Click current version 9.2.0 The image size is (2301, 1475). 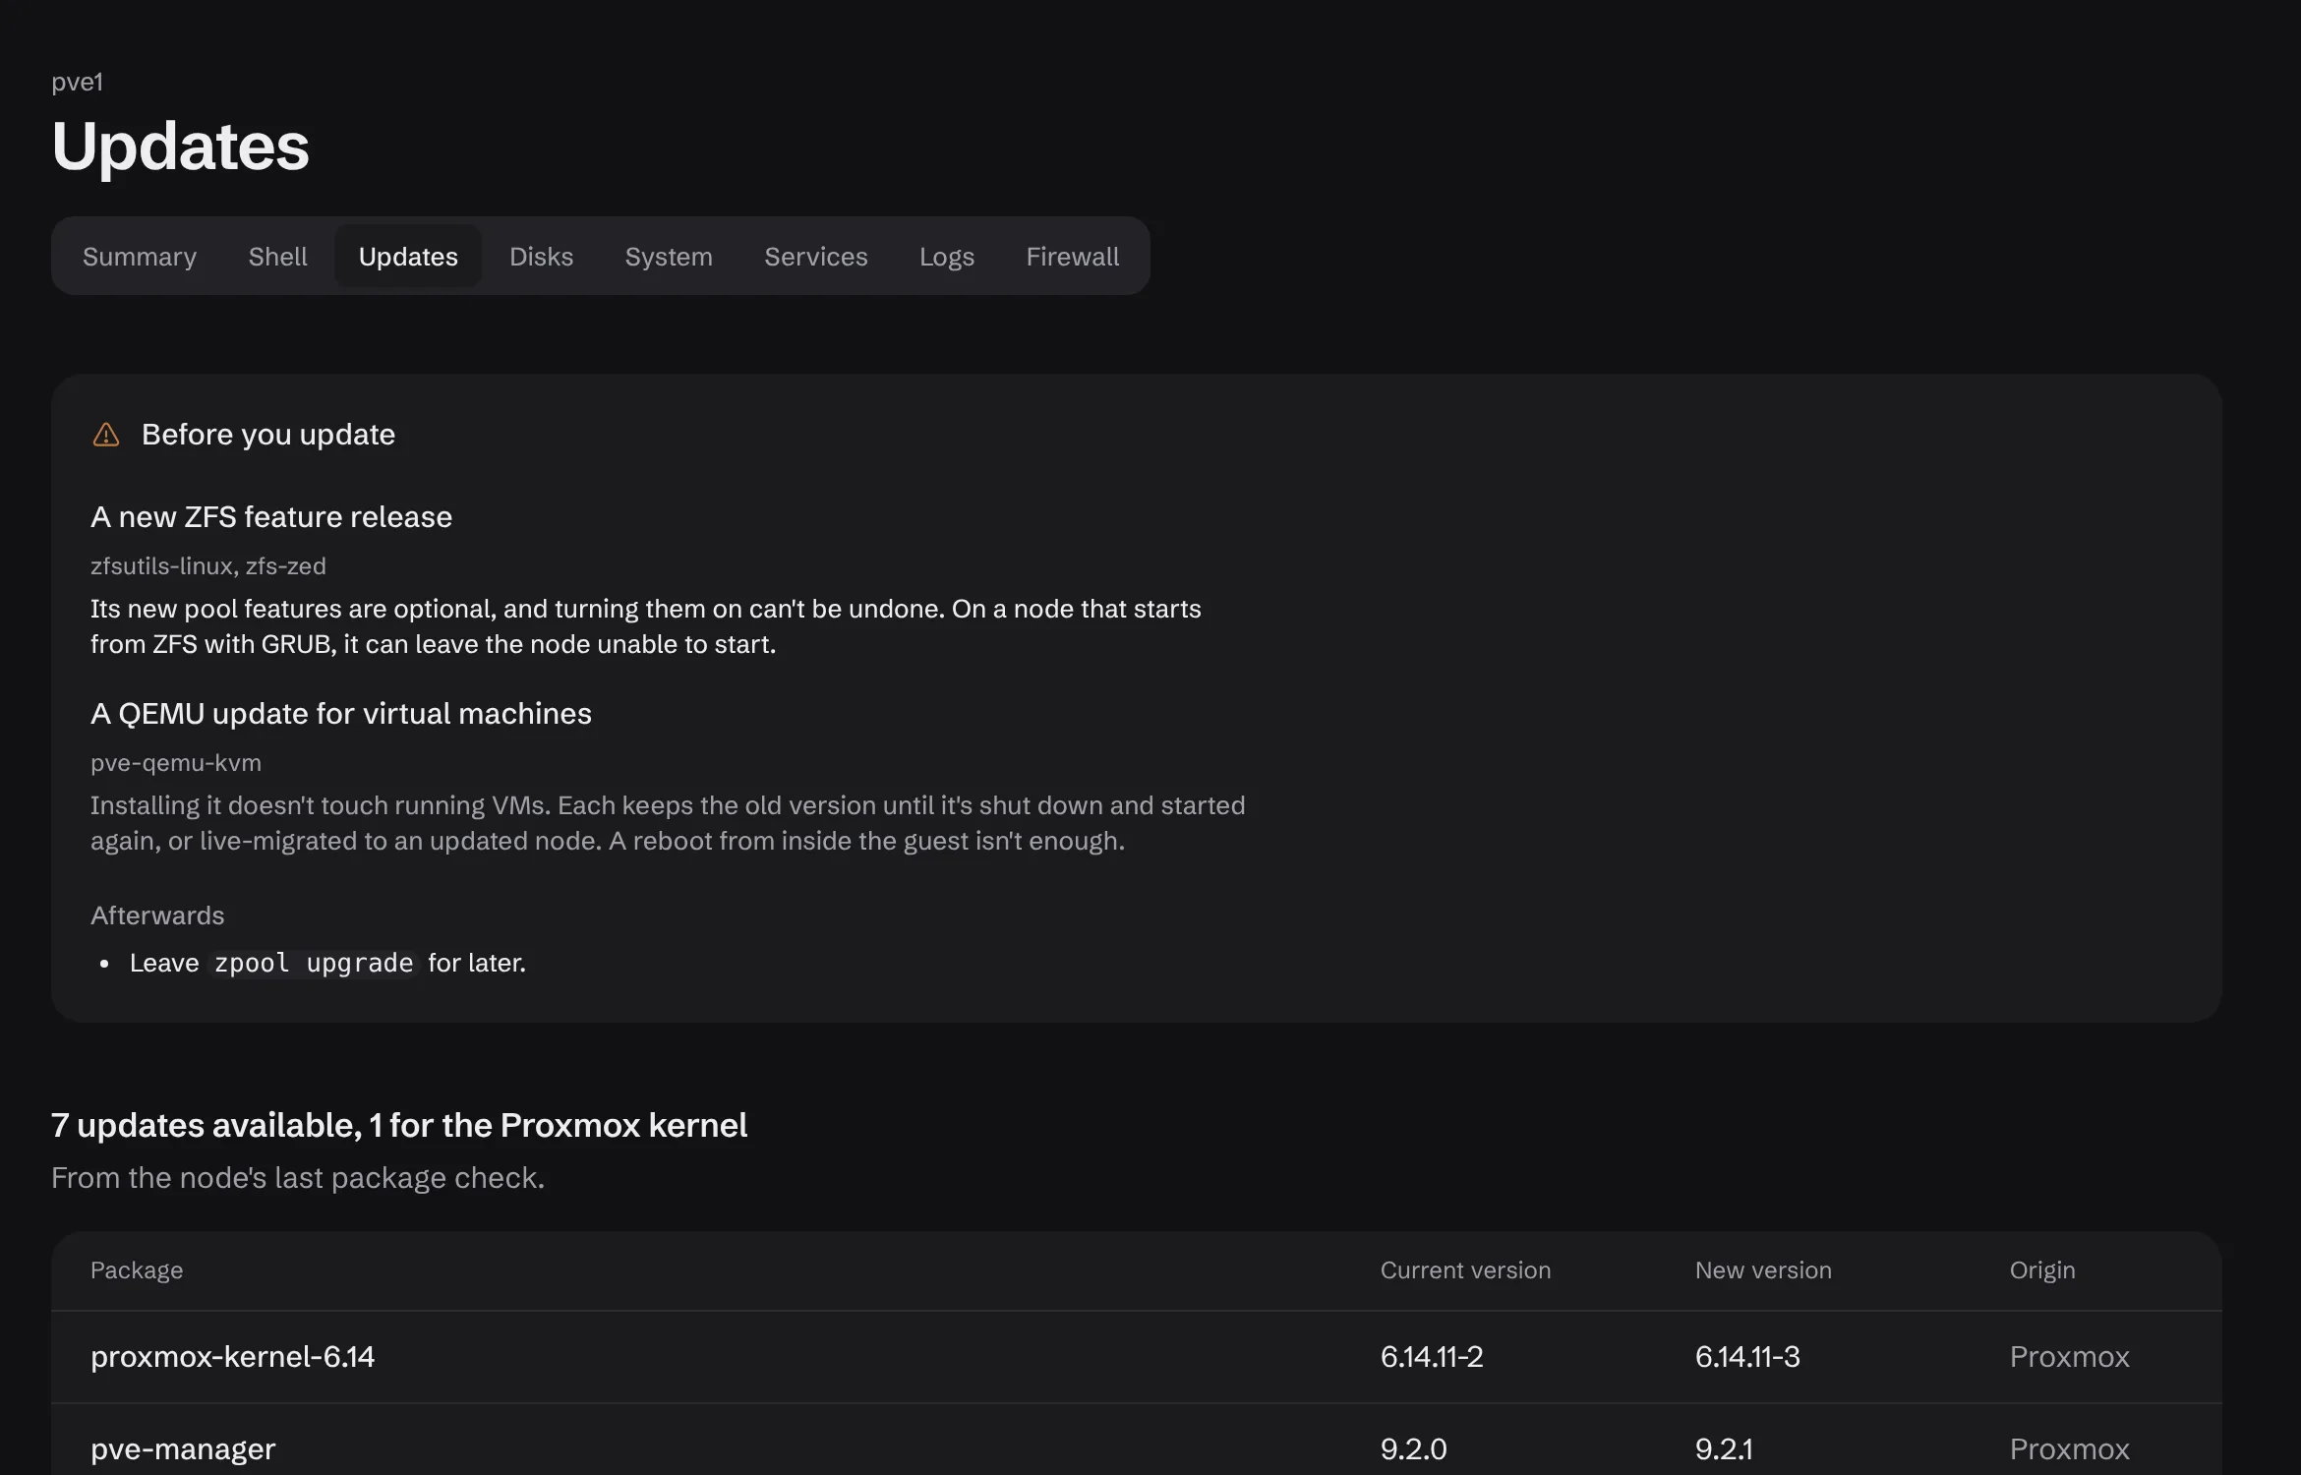(1413, 1449)
